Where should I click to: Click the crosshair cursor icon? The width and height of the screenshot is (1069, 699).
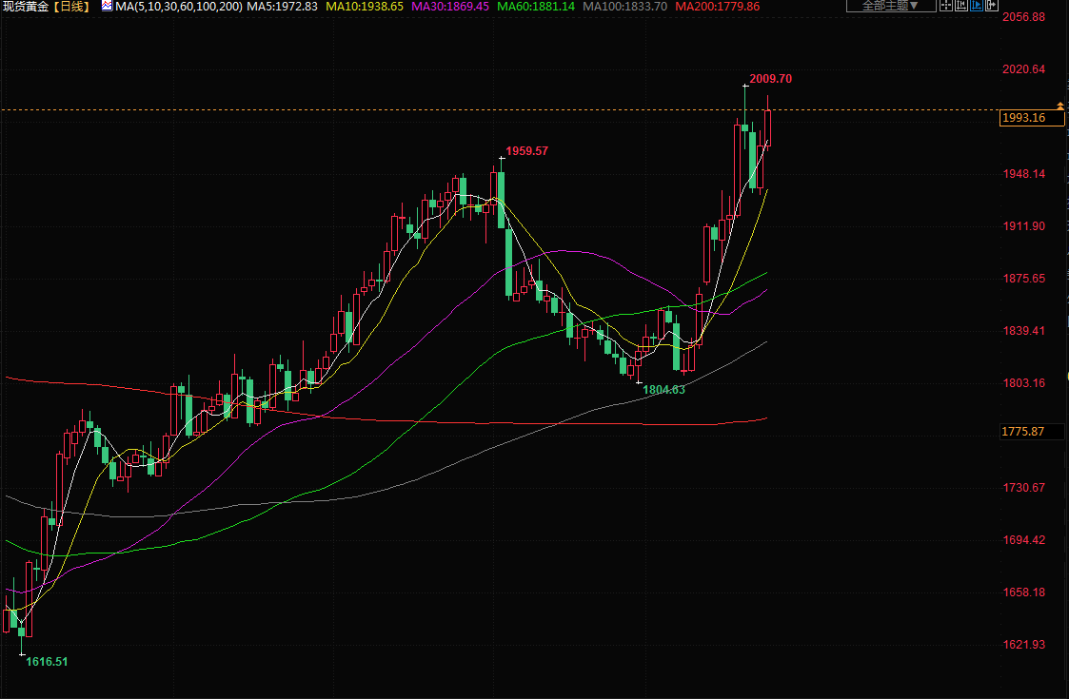coord(946,6)
